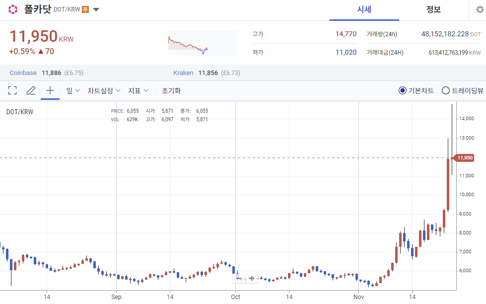Click the VOL: 629K readout

click(124, 119)
